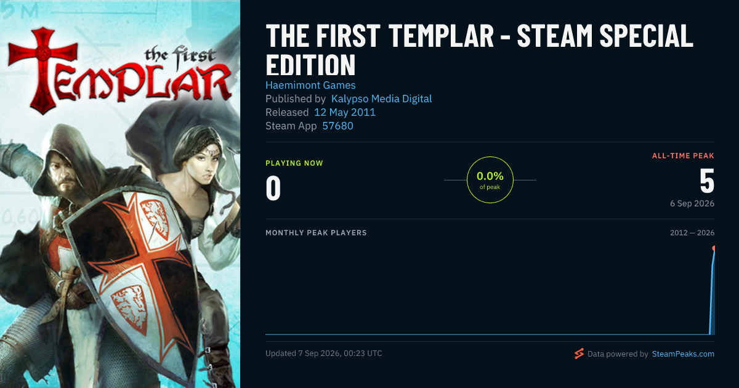Viewport: 739px width, 388px height.
Task: Click the Updated 7 Sep 2026 timestamp
Action: (324, 354)
